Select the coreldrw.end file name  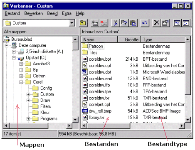point(101,79)
